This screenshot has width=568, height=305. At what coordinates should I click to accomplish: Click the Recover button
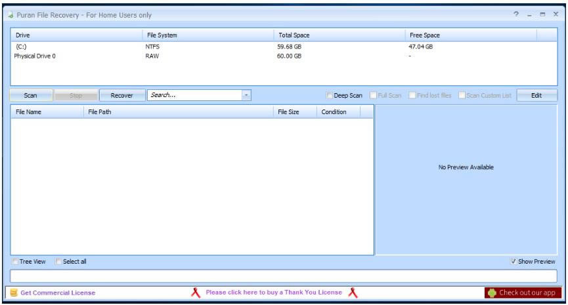pyautogui.click(x=122, y=95)
